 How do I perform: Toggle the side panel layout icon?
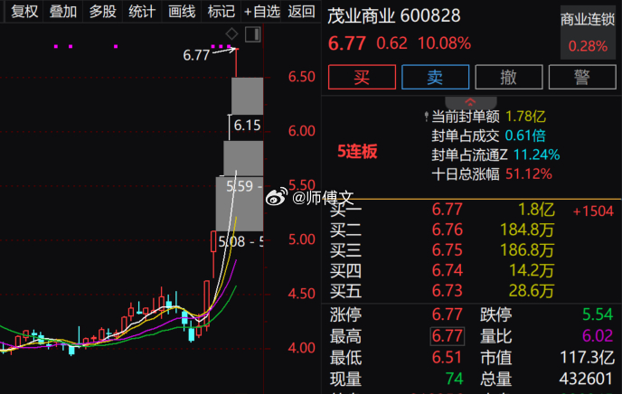point(253,34)
